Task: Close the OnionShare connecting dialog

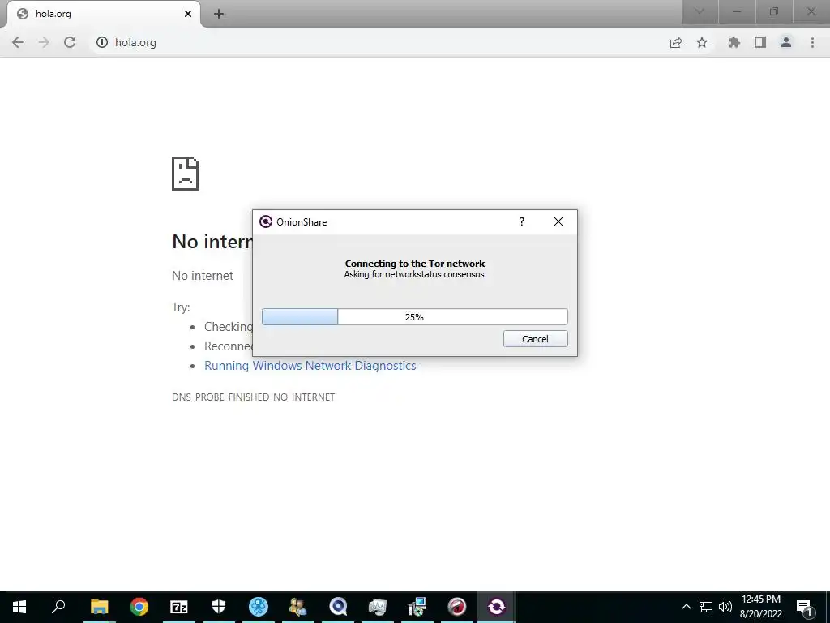Action: coord(558,221)
